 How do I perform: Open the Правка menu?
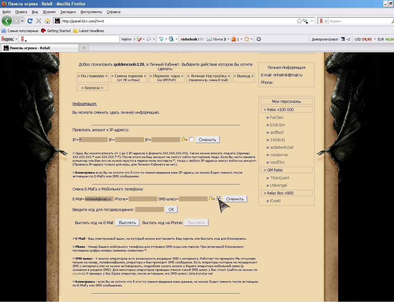[x=21, y=12]
